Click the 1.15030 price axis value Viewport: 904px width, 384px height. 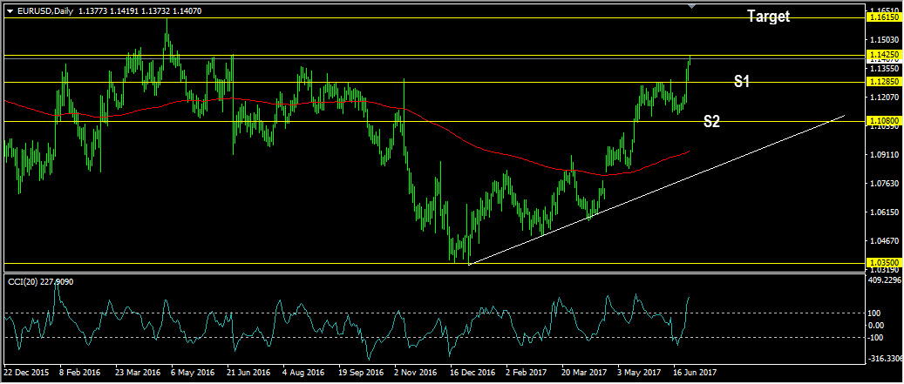click(x=884, y=40)
